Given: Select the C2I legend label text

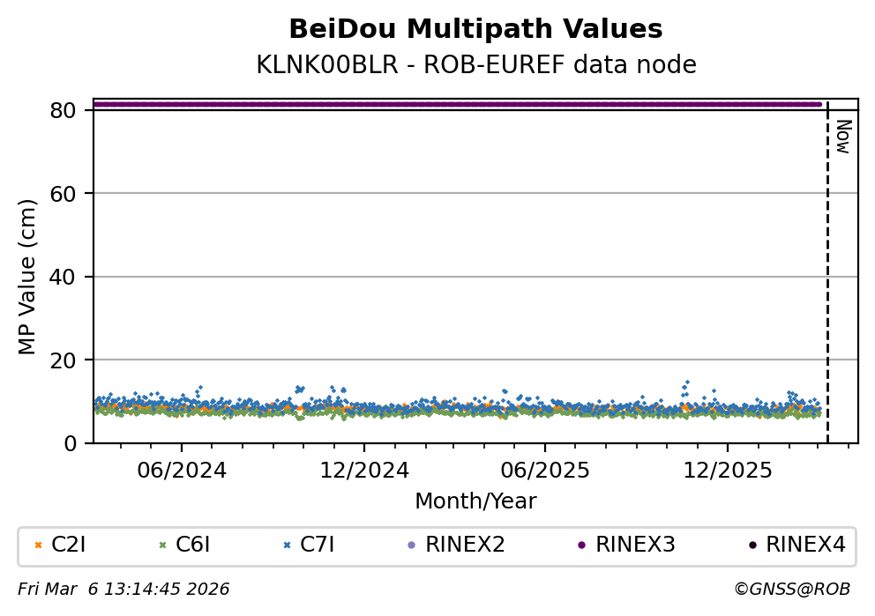Looking at the screenshot, I should (x=69, y=545).
